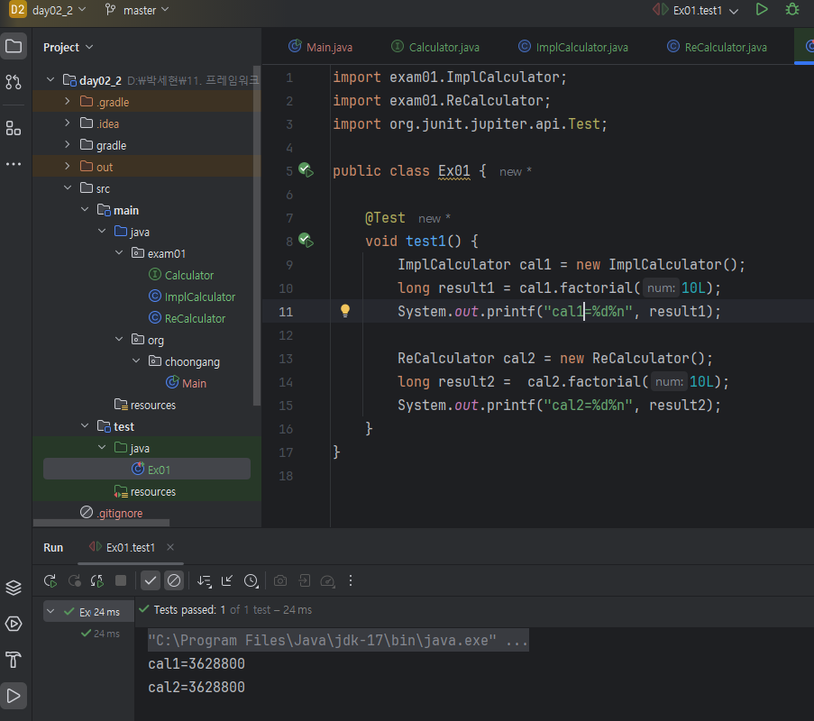Toggle Show Passed tests checkmark button
814x721 pixels.
[x=151, y=581]
